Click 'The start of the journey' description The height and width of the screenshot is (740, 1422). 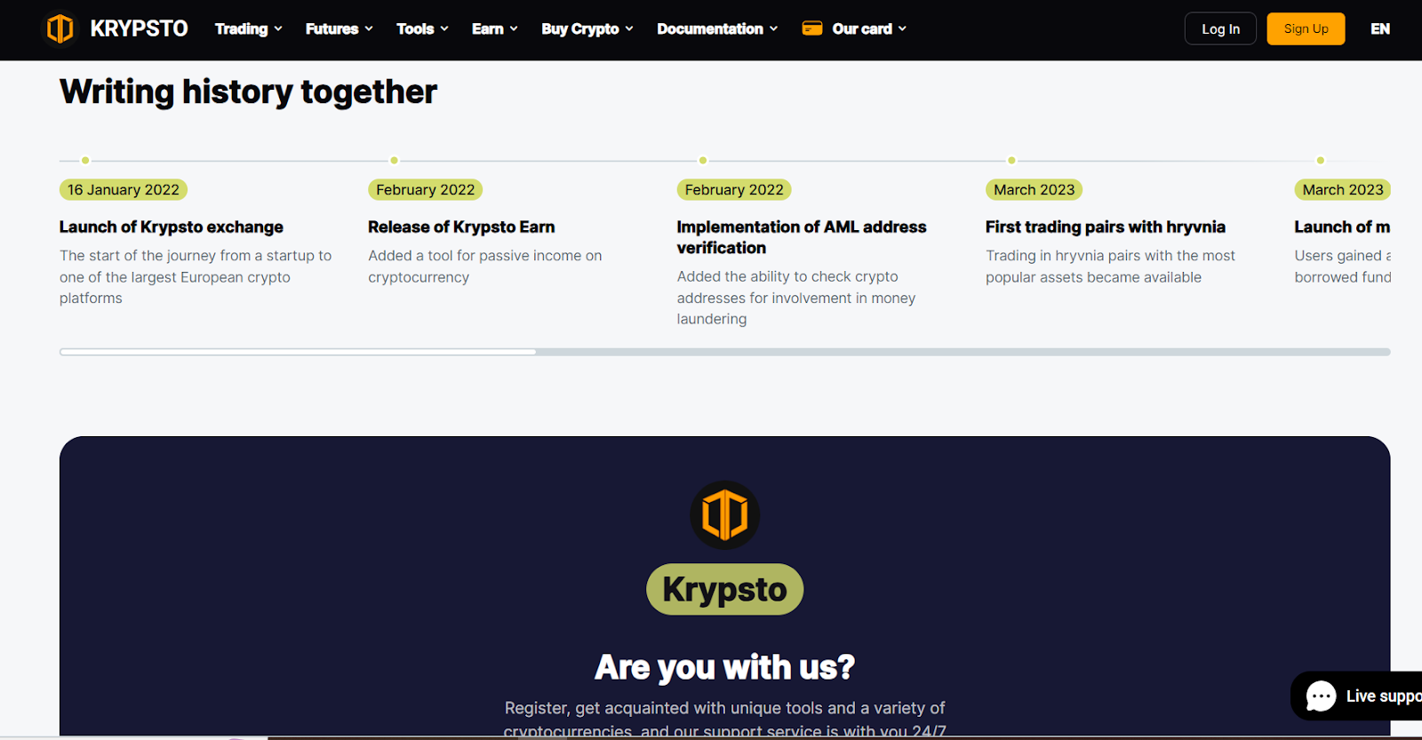point(196,277)
